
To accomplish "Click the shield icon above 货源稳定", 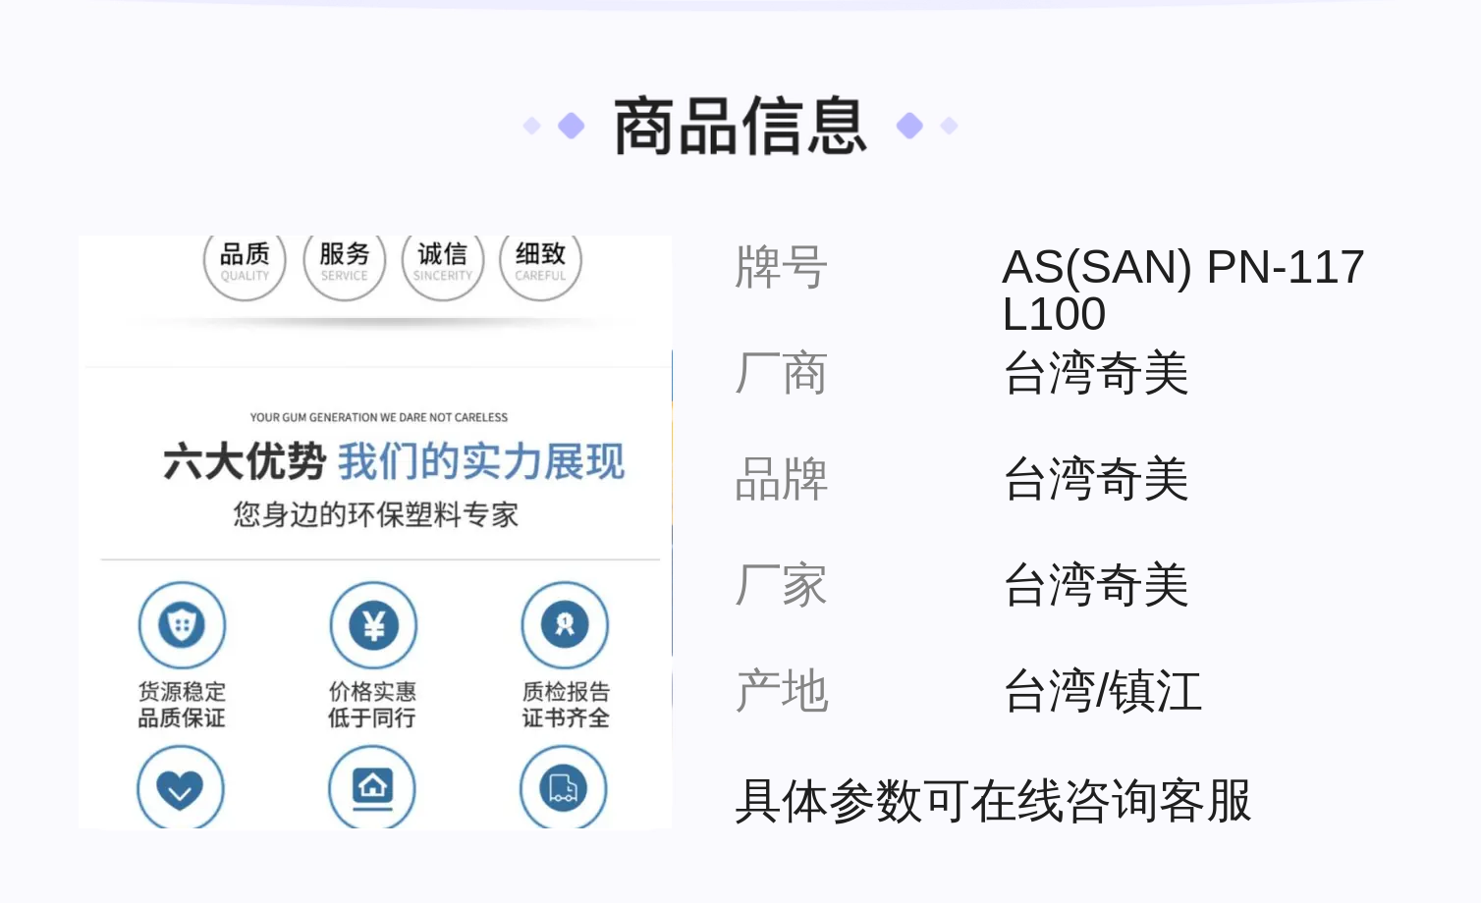I will point(182,625).
